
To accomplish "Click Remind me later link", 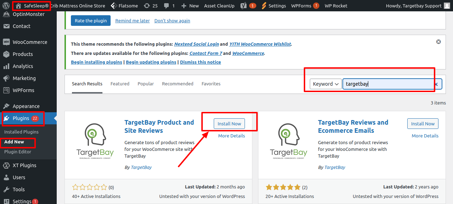I will pos(133,21).
